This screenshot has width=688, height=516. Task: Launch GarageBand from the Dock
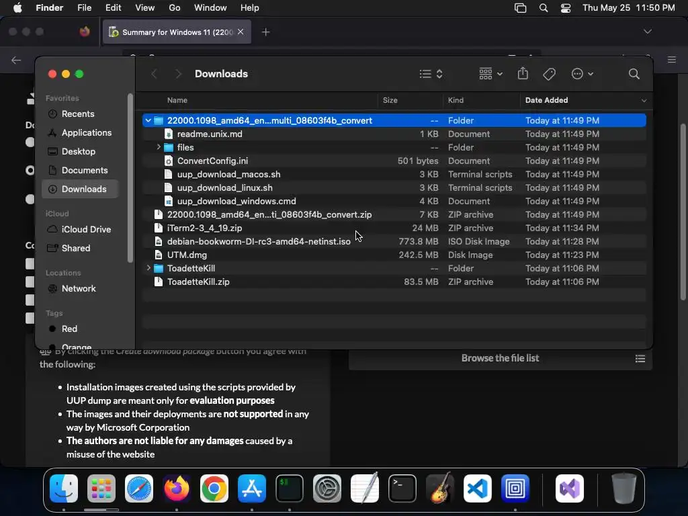(440, 488)
